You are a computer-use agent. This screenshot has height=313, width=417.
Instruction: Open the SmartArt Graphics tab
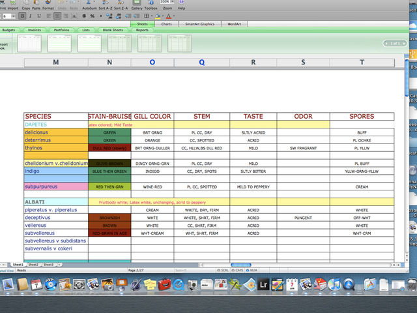coord(199,23)
